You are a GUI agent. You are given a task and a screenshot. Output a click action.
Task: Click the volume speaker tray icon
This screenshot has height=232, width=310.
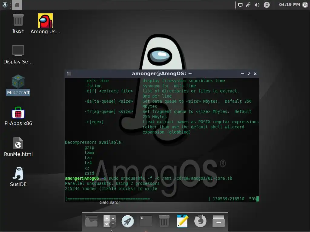click(257, 5)
